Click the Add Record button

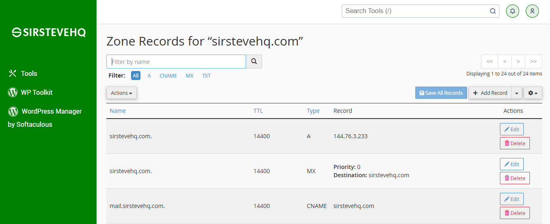coord(490,93)
